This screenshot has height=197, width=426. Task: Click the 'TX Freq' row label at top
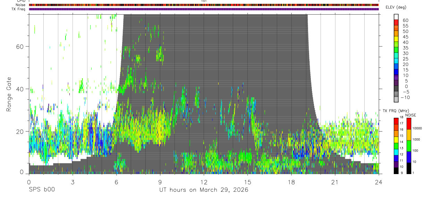(x=18, y=9)
